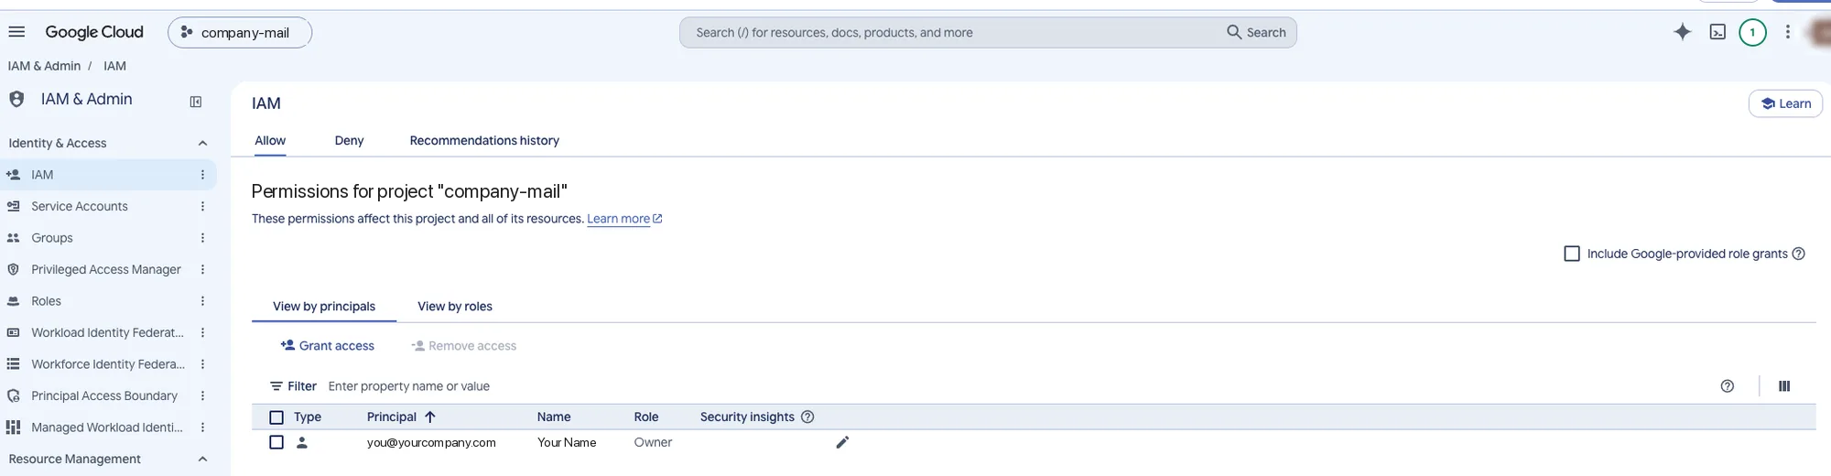Collapse the side panel with the pin icon
The height and width of the screenshot is (476, 1831).
tap(195, 102)
